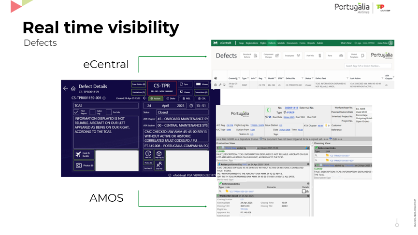Open user avatar for Joana Arina
418x235 pixels.
pyautogui.click(x=391, y=43)
